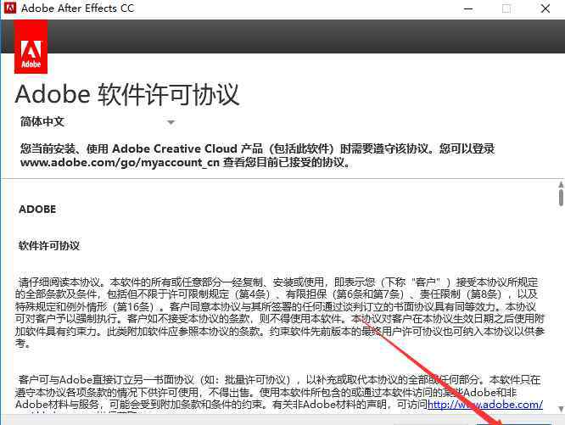Image resolution: width=565 pixels, height=425 pixels.
Task: Click the license text scrollbar thumb
Action: point(561,198)
